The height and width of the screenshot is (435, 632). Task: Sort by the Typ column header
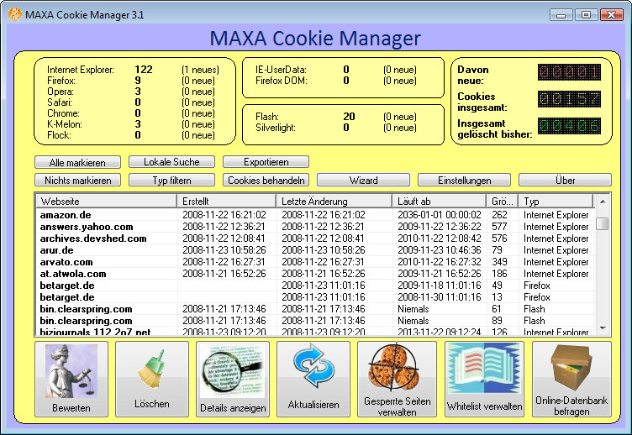pos(556,201)
